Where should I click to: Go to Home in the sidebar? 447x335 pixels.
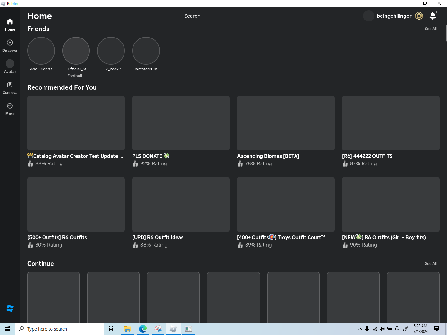pos(10,25)
